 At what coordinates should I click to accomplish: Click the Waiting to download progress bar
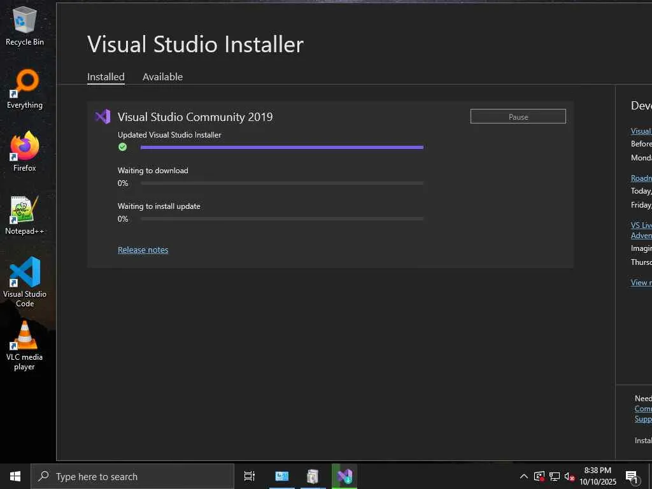(282, 183)
